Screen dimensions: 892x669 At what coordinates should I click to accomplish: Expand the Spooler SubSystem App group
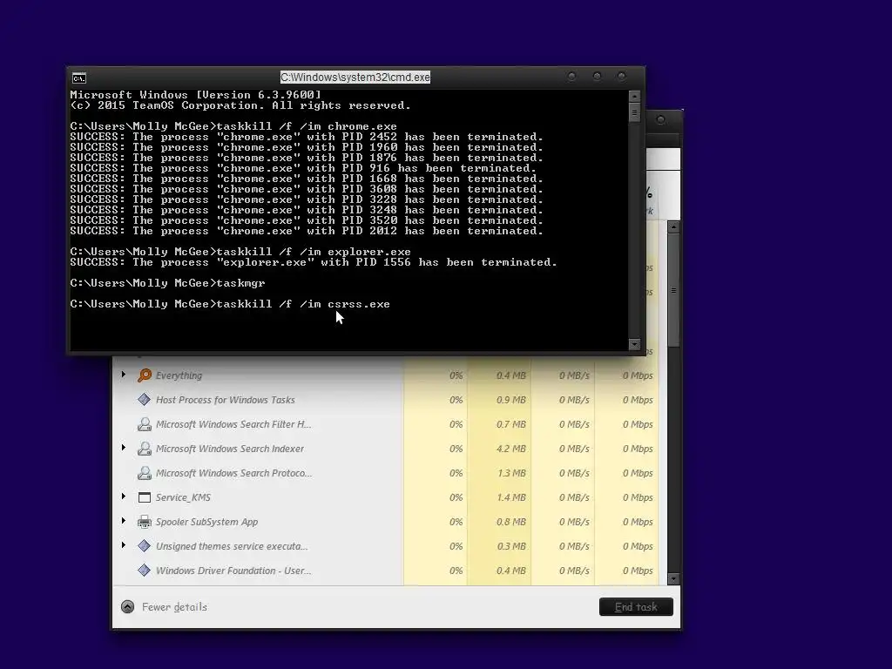(124, 521)
